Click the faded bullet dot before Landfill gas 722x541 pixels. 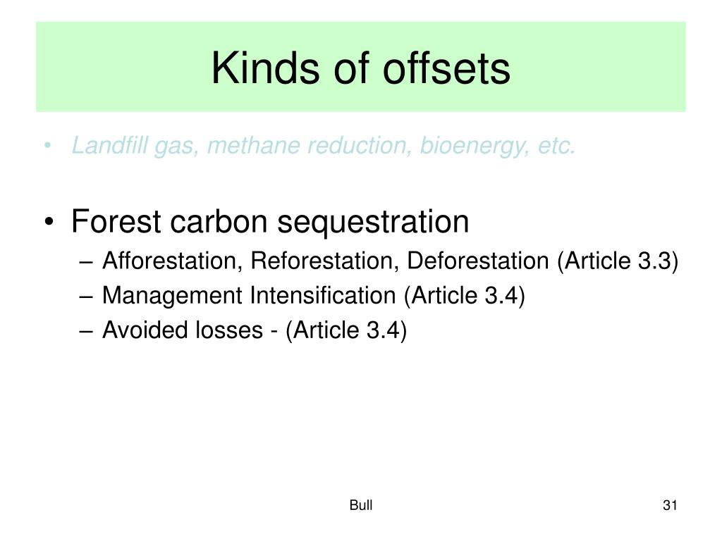pyautogui.click(x=47, y=147)
